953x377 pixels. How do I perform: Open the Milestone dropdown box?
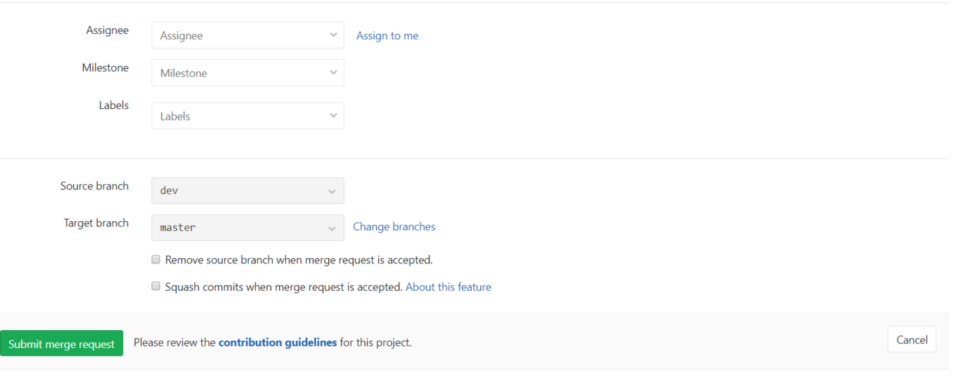click(x=238, y=73)
